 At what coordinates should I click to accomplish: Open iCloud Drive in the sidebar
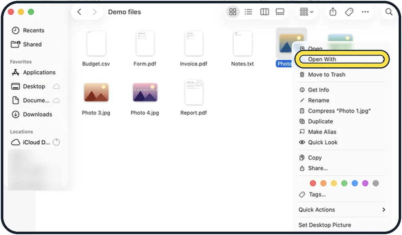(x=30, y=142)
